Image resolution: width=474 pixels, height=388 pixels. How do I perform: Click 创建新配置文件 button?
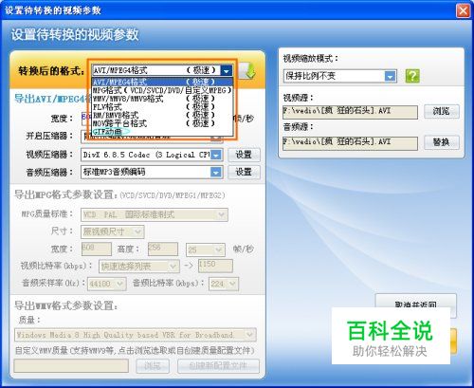(x=218, y=366)
